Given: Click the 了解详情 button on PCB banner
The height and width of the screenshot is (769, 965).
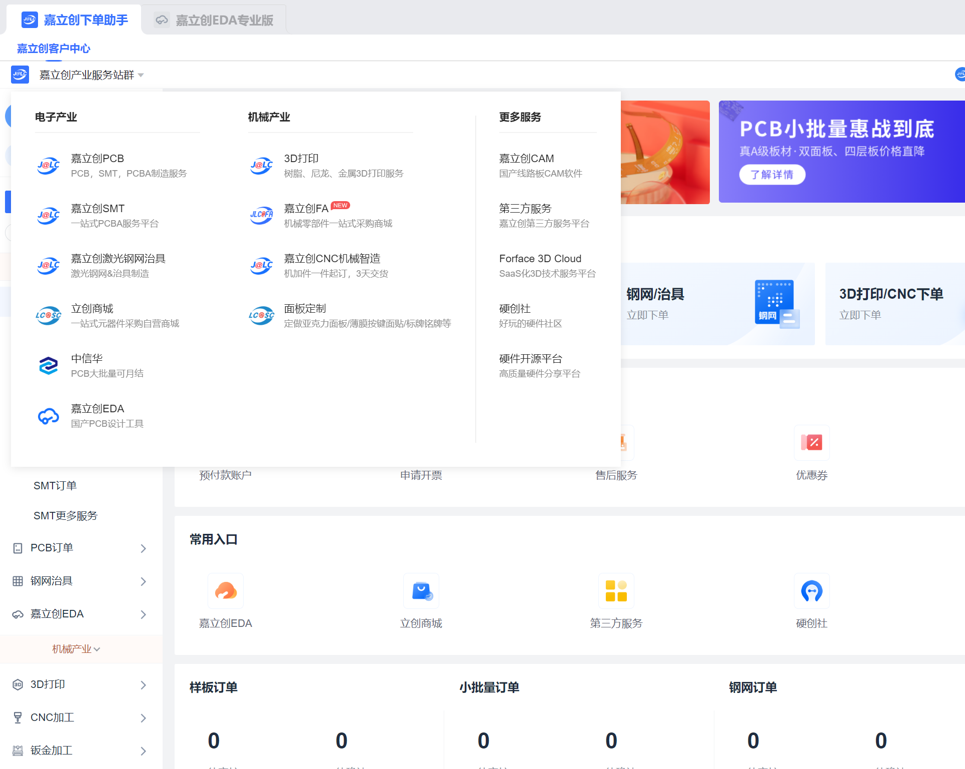Looking at the screenshot, I should [x=772, y=175].
